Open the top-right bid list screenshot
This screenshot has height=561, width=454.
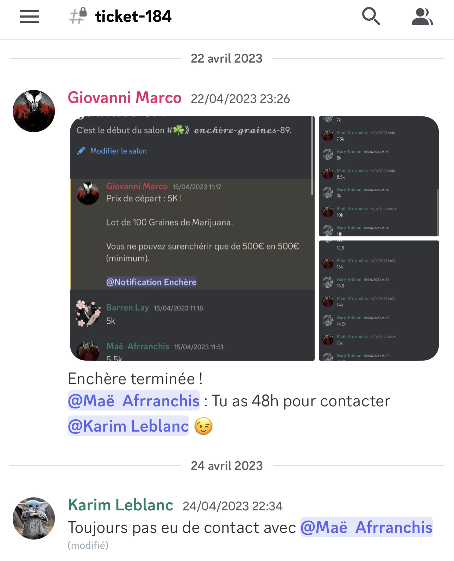[x=379, y=176]
